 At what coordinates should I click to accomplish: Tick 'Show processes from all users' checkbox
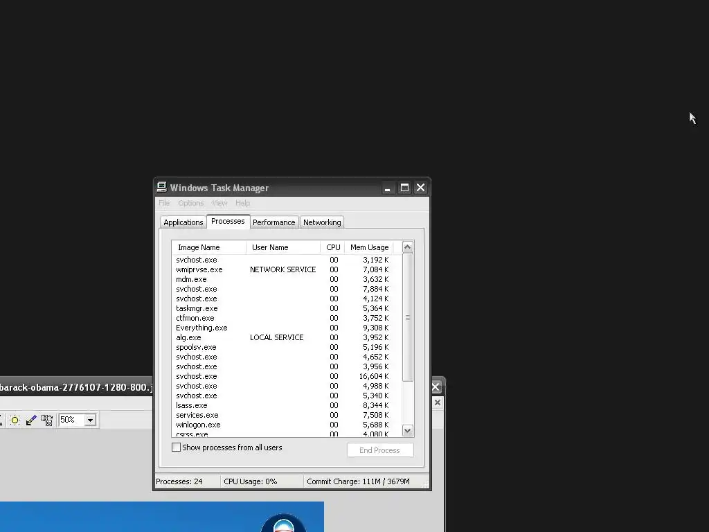pos(177,447)
